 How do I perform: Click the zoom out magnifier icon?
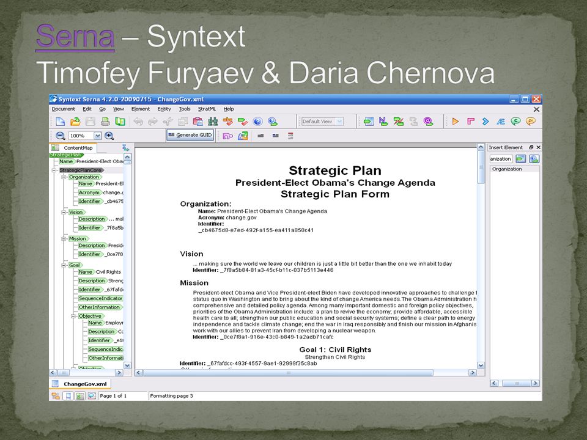[x=61, y=136]
